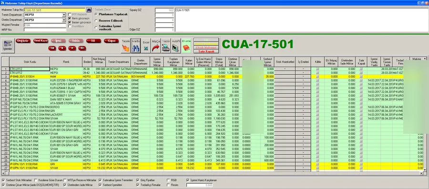Click the Renk column header
429x189 pixels.
tap(66, 62)
